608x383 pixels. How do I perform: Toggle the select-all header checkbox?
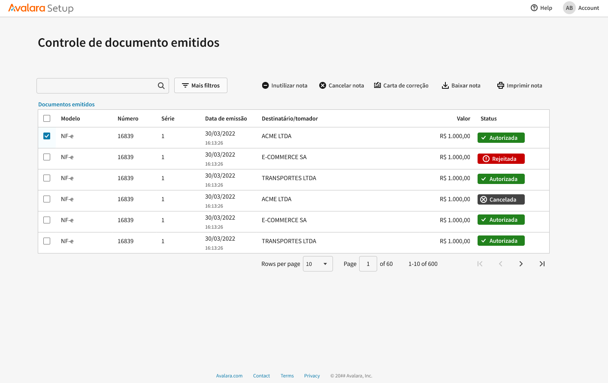47,118
